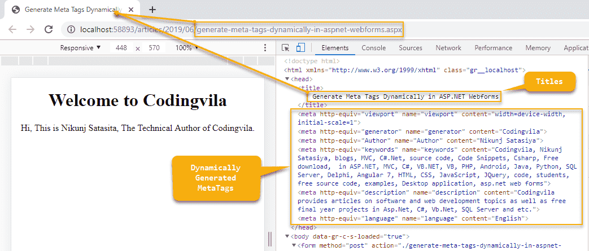Switch to the Console tab
The image size is (589, 251).
pos(374,47)
